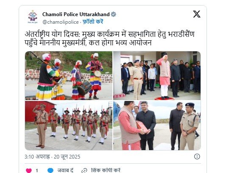Open the gift presentation photo
Viewport: 237px width, 173px height.
point(157,126)
